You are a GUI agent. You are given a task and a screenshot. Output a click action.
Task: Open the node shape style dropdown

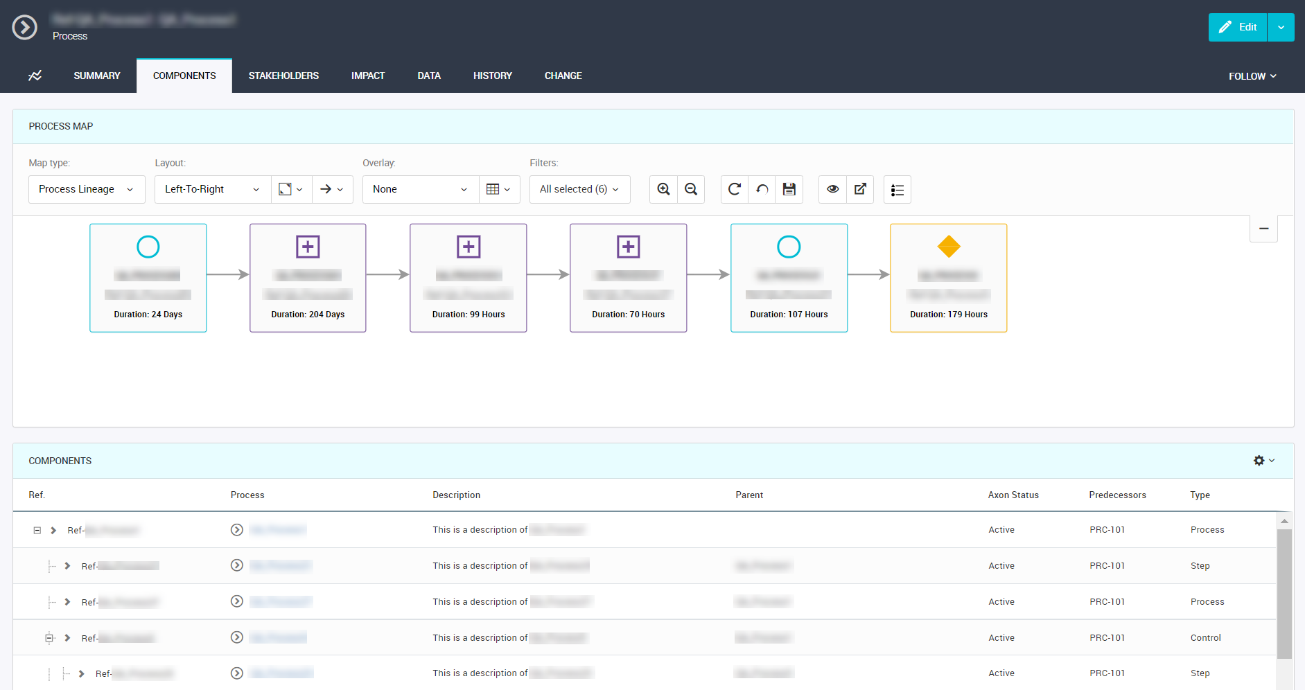(x=291, y=189)
